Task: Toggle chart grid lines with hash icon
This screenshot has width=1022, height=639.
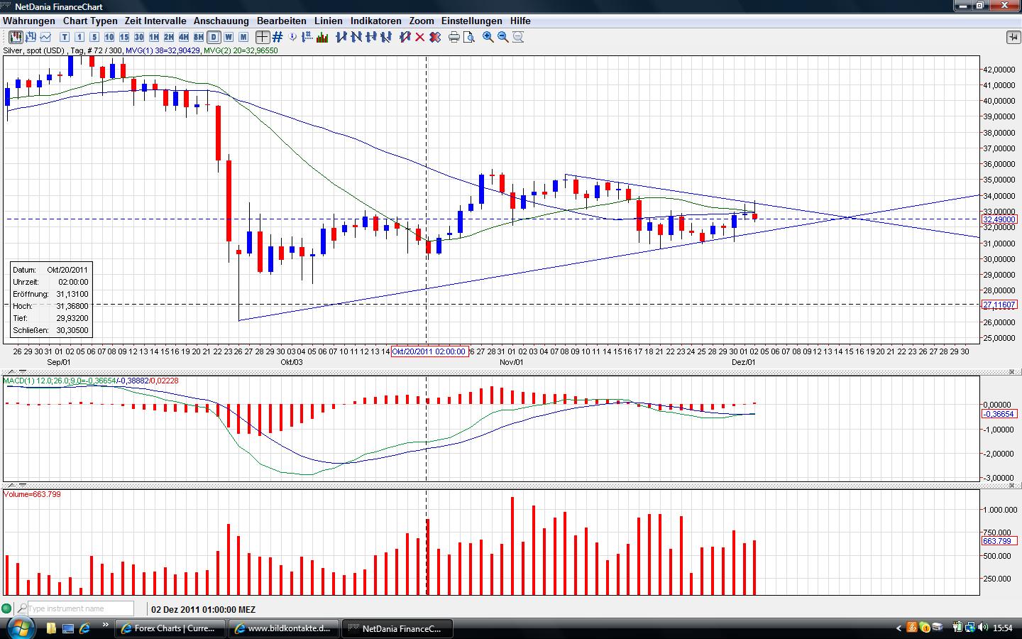Action: point(278,37)
